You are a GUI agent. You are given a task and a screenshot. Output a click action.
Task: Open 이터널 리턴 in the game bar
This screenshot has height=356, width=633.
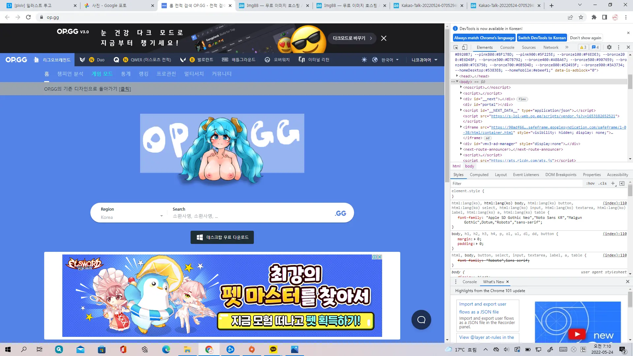314,60
